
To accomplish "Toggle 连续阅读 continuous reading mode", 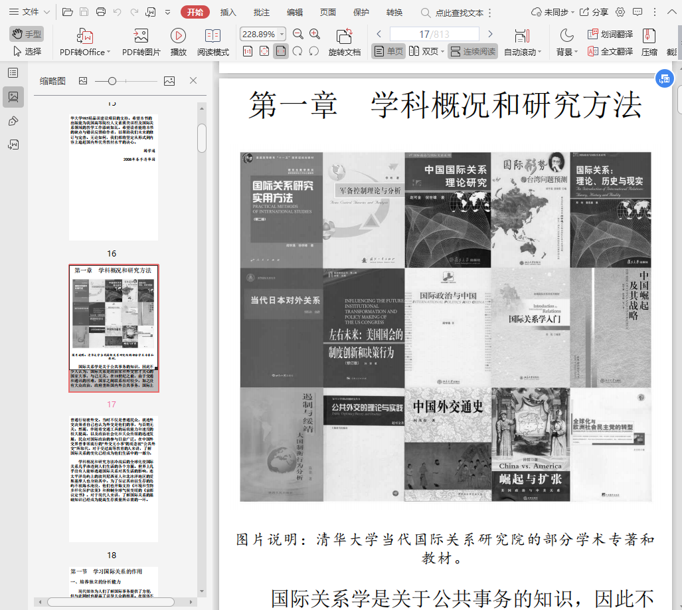I will (473, 51).
